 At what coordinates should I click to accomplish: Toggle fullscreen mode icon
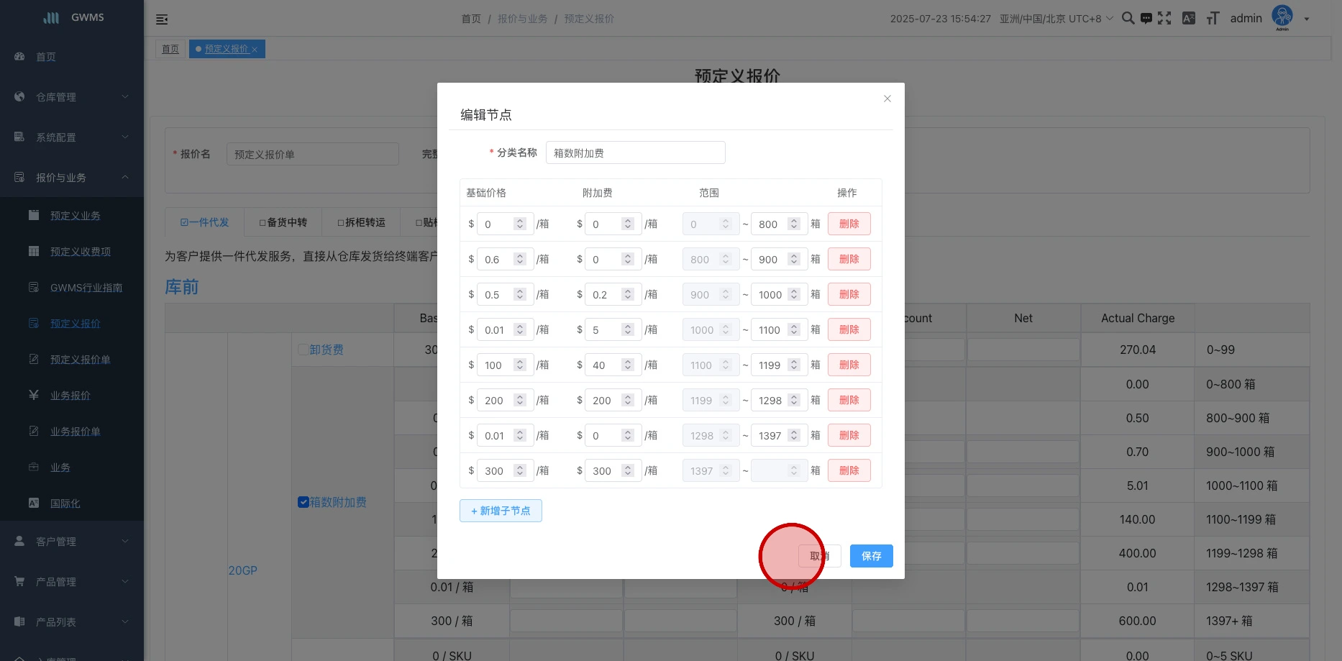[1164, 19]
